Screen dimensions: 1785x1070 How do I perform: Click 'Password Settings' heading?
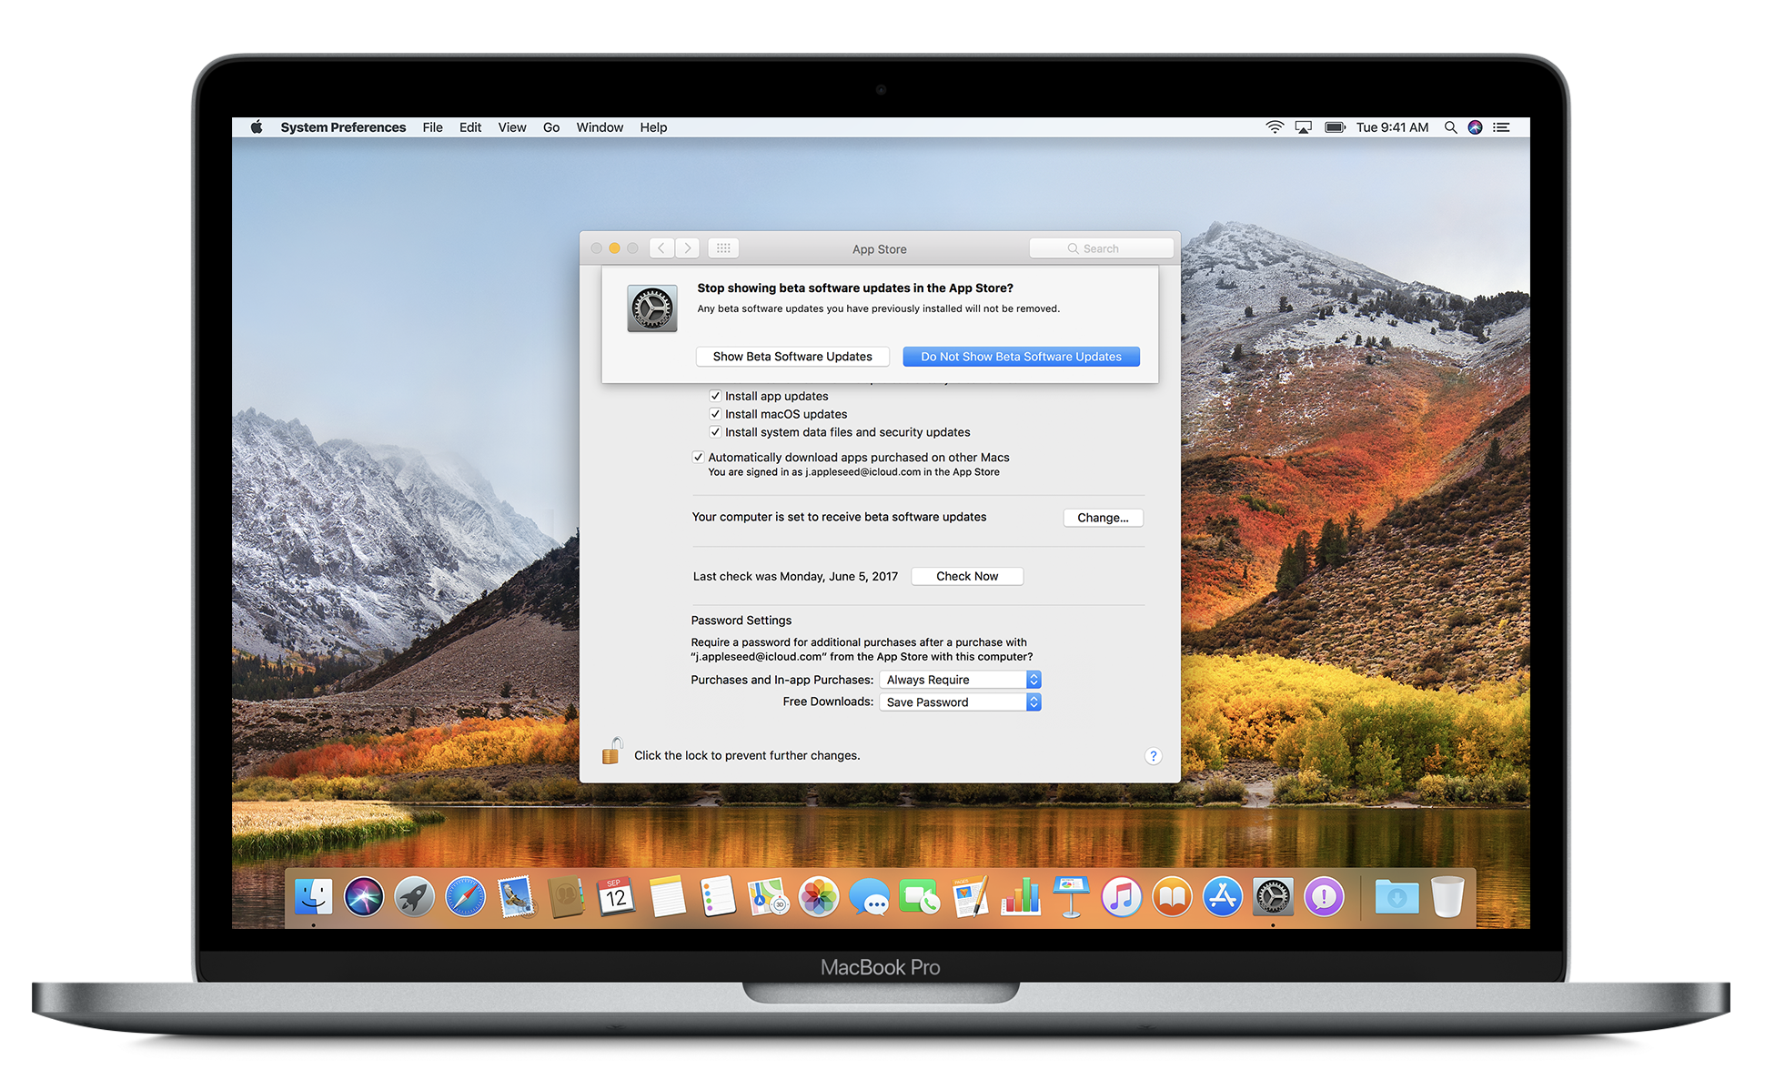[741, 621]
